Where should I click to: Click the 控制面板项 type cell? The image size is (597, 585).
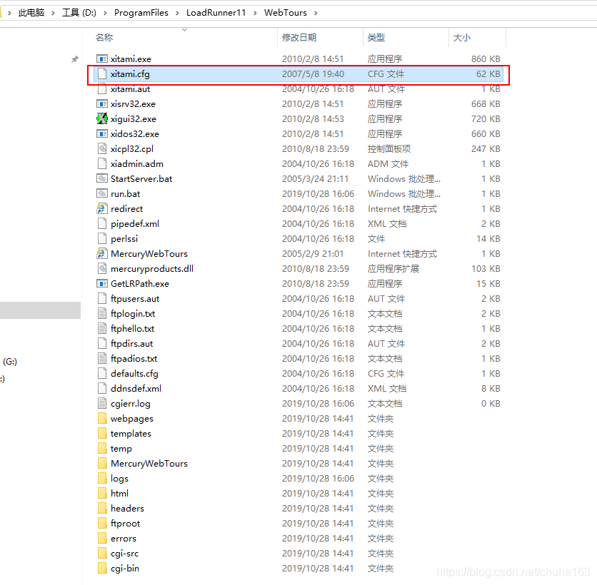coord(389,148)
